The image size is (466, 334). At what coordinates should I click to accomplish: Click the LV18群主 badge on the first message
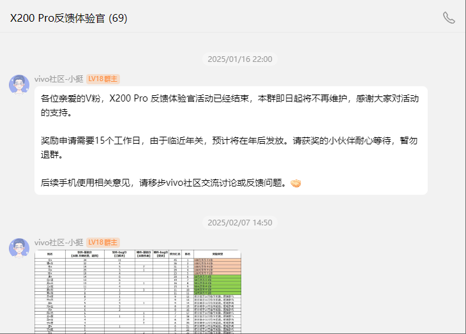[103, 79]
